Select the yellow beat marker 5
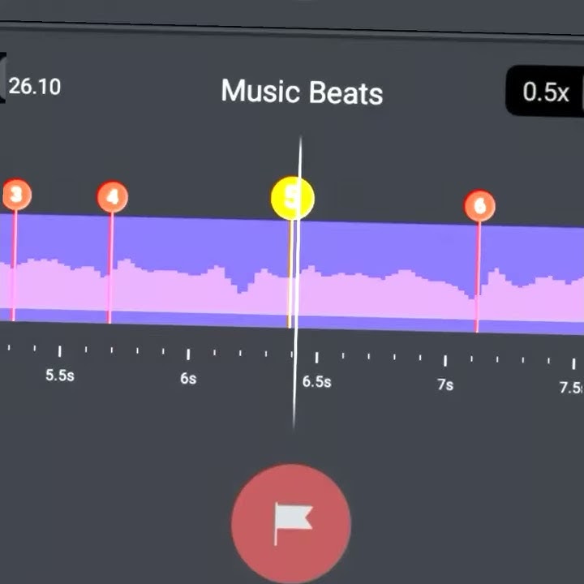Image resolution: width=584 pixels, height=584 pixels. (x=292, y=198)
